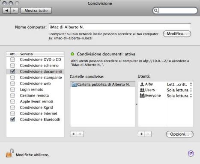Select the Users group name
This screenshot has width=200, height=164.
(150, 90)
